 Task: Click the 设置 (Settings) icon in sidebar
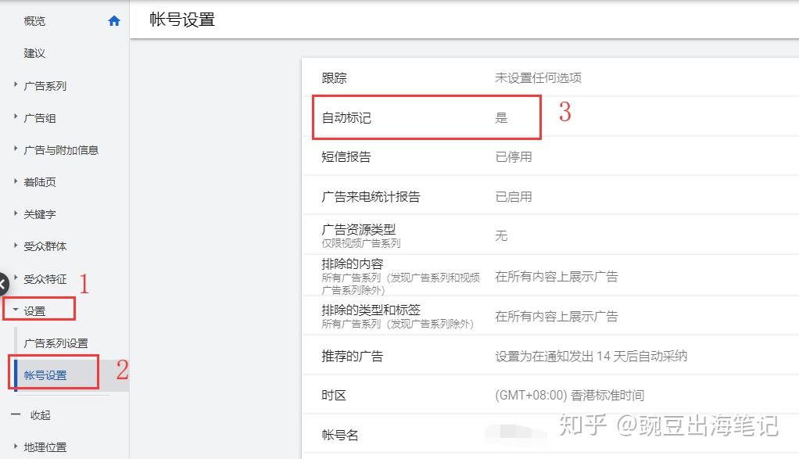(x=37, y=310)
